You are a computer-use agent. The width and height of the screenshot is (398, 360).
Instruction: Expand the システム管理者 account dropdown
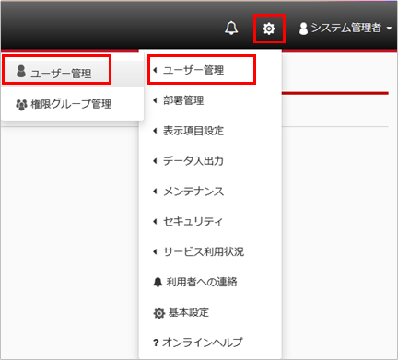pyautogui.click(x=345, y=29)
